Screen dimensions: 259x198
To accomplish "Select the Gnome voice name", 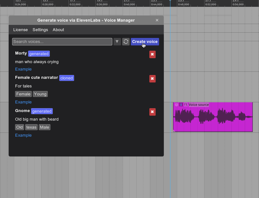I will pyautogui.click(x=23, y=111).
